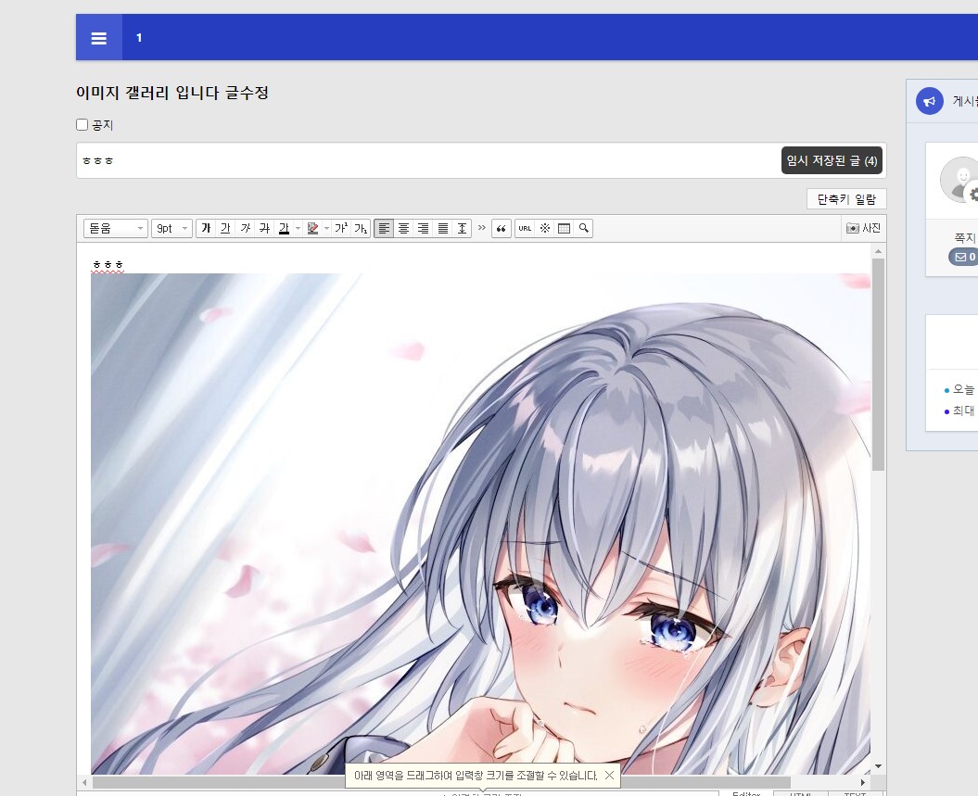This screenshot has height=796, width=978.
Task: Check the 공지 notice checkbox
Action: click(x=82, y=125)
